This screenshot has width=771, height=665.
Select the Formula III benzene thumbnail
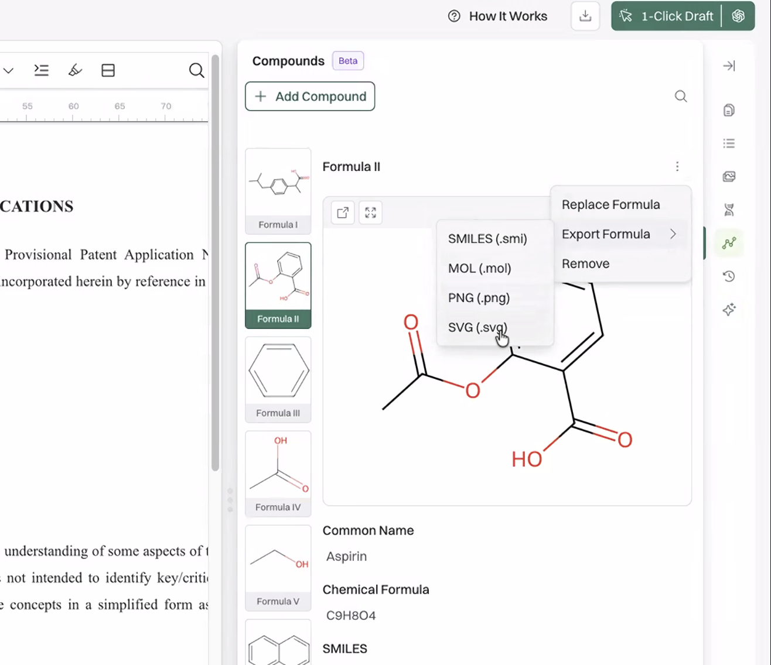click(x=278, y=379)
